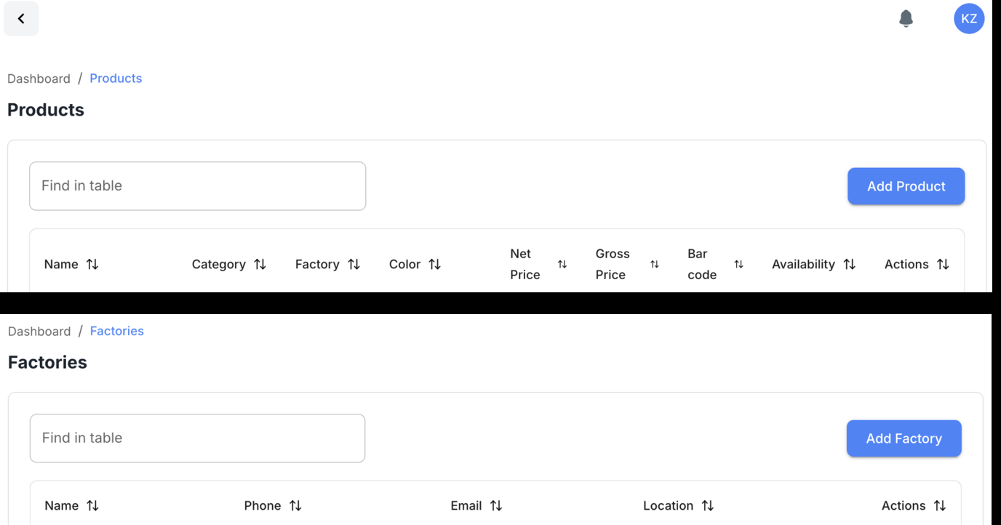
Task: Go to Dashboard from Factories breadcrumb
Action: 39,331
